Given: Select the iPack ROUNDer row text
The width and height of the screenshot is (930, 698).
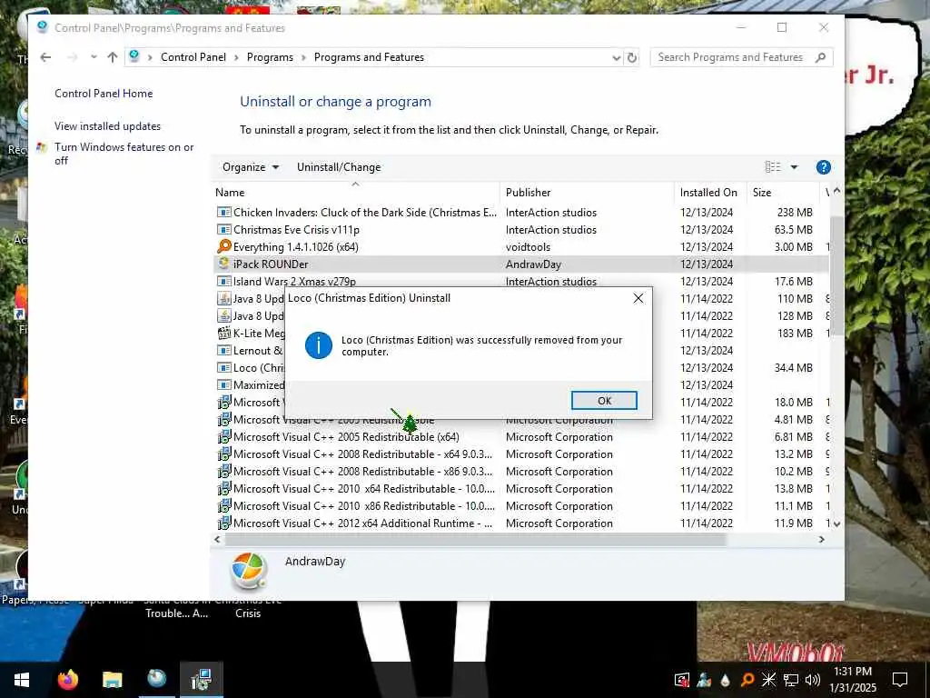Looking at the screenshot, I should pos(271,264).
